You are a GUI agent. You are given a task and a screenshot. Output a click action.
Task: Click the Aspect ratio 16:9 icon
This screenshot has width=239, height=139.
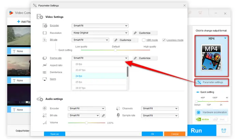(x=45, y=65)
